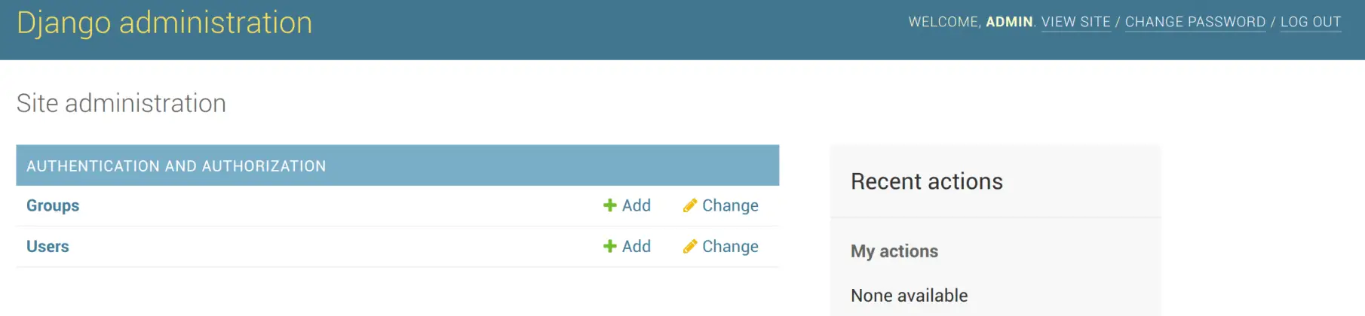Open the Users model list
The width and height of the screenshot is (1365, 316).
tap(48, 246)
